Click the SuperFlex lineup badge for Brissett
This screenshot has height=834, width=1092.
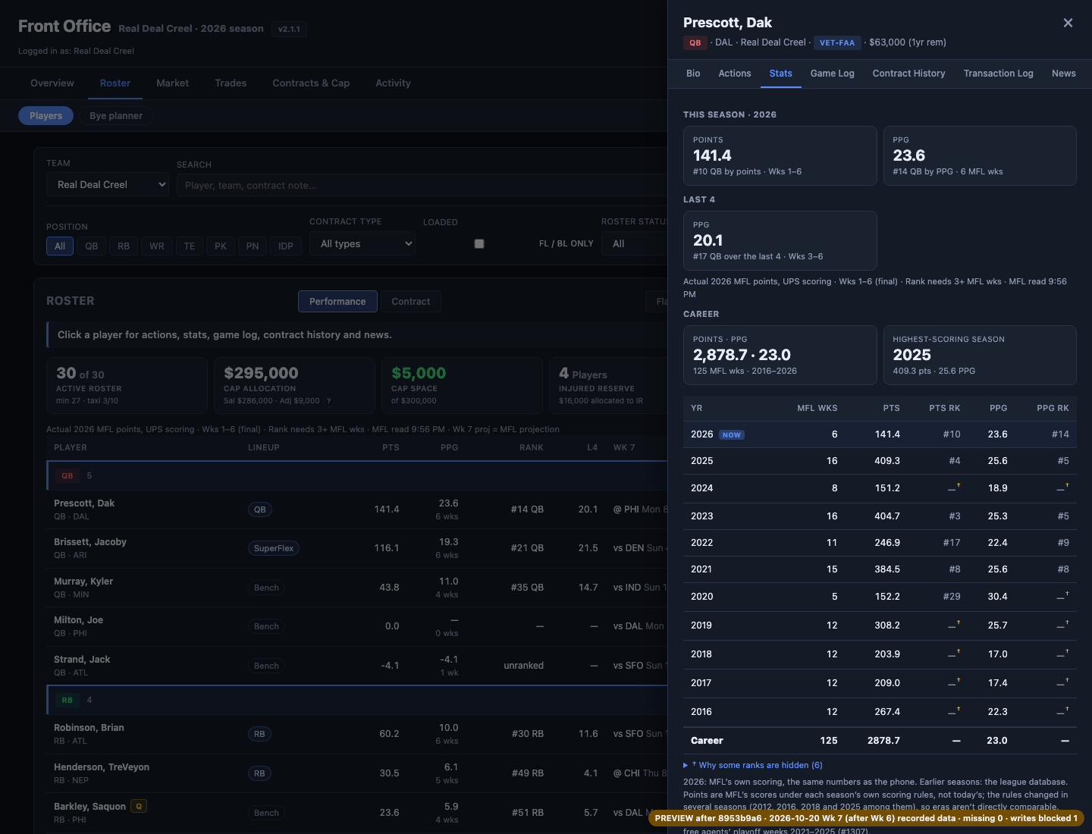click(x=274, y=548)
